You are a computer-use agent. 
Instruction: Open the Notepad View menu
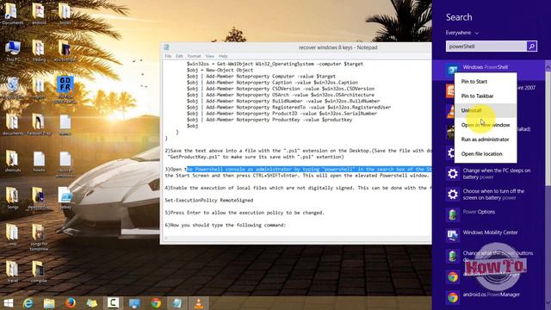tap(210, 56)
